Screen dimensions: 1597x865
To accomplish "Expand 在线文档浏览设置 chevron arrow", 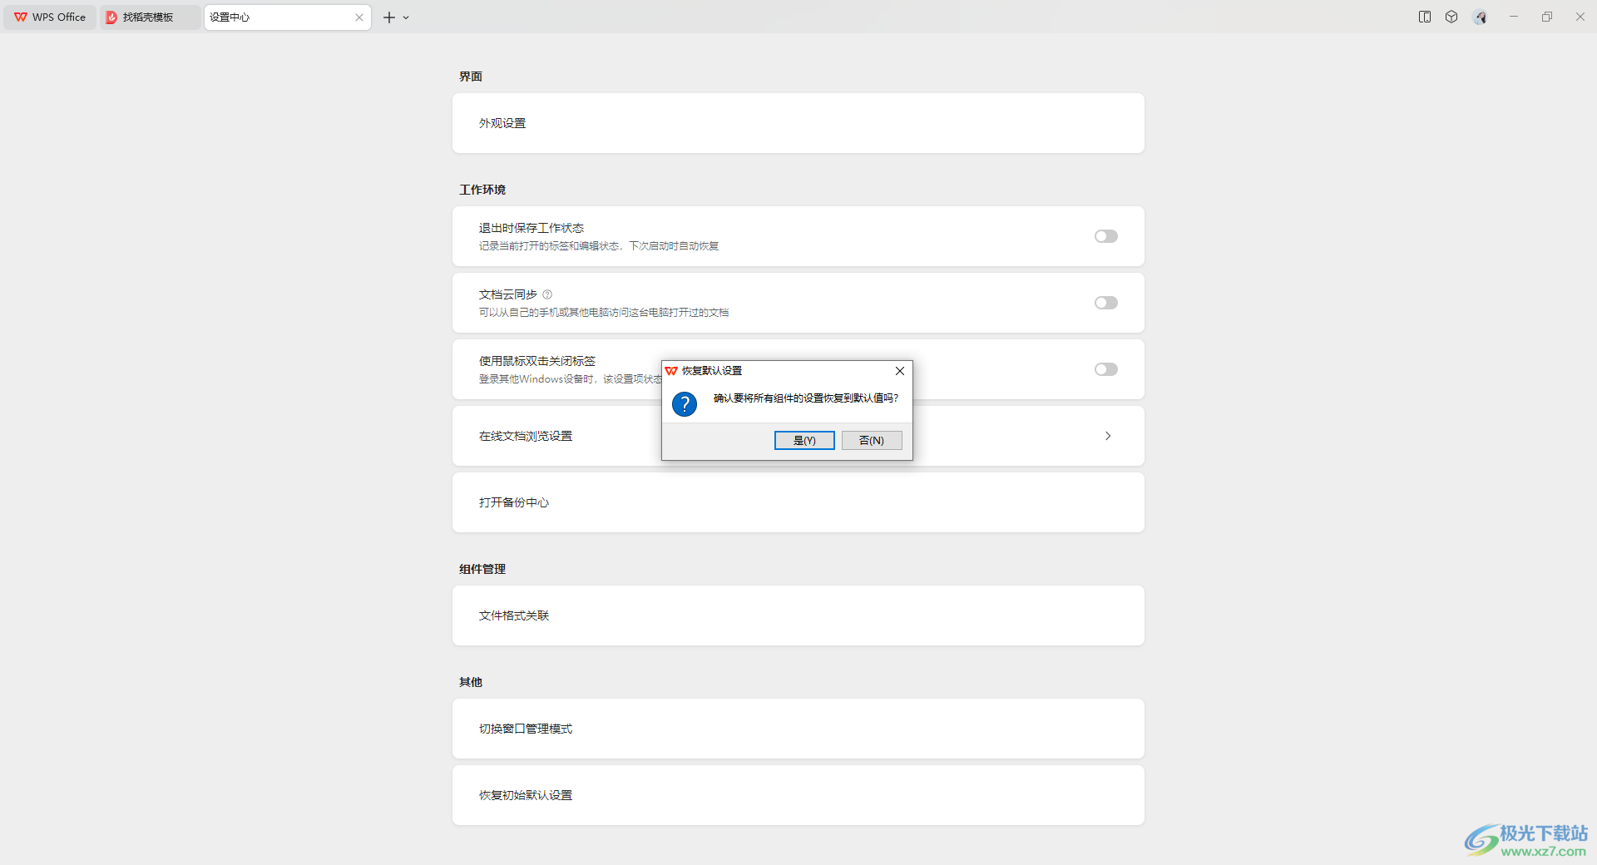I will click(1108, 436).
